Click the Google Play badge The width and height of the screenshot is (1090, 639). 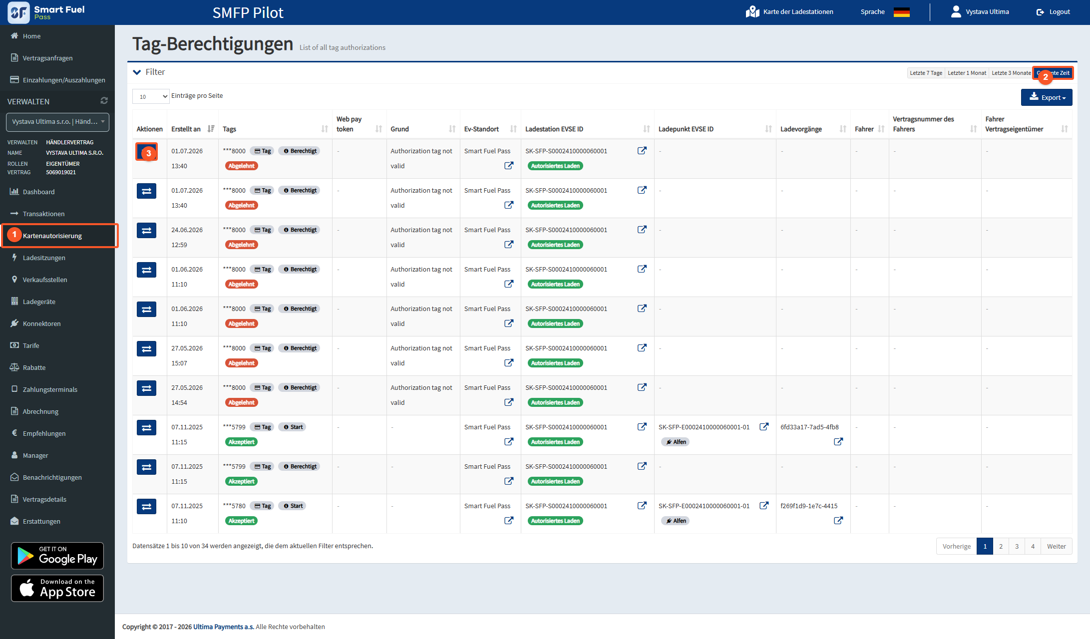pyautogui.click(x=57, y=556)
